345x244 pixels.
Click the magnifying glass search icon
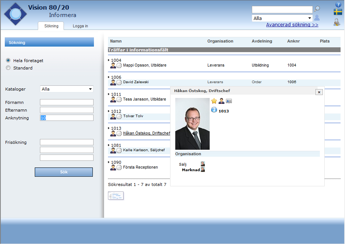pos(317,9)
